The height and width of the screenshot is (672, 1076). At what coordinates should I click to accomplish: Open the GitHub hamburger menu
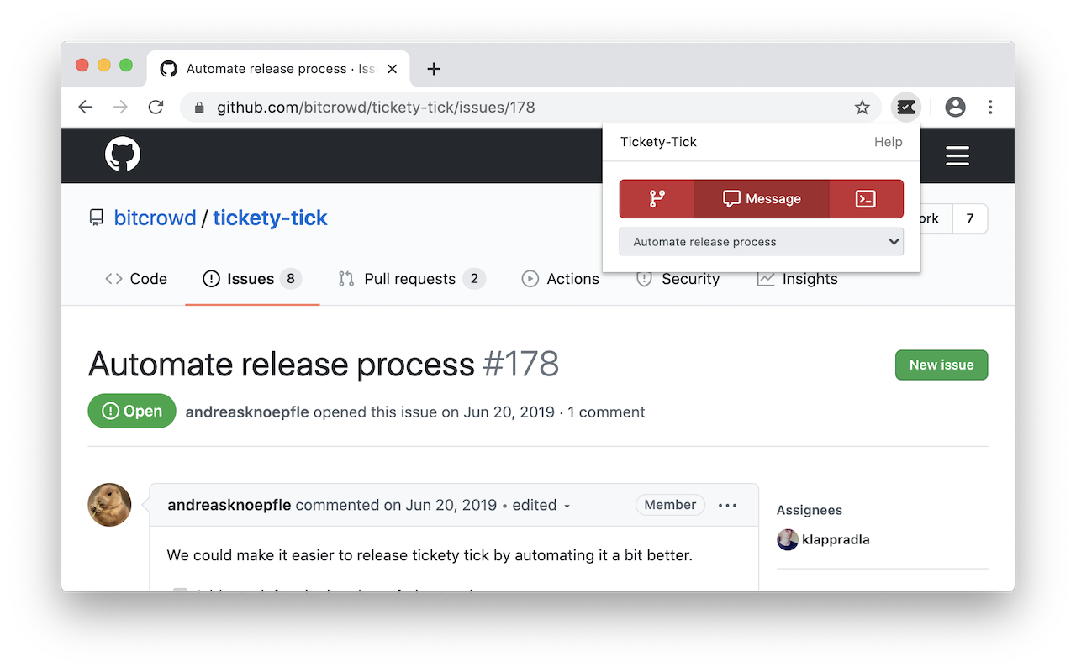[x=957, y=156]
